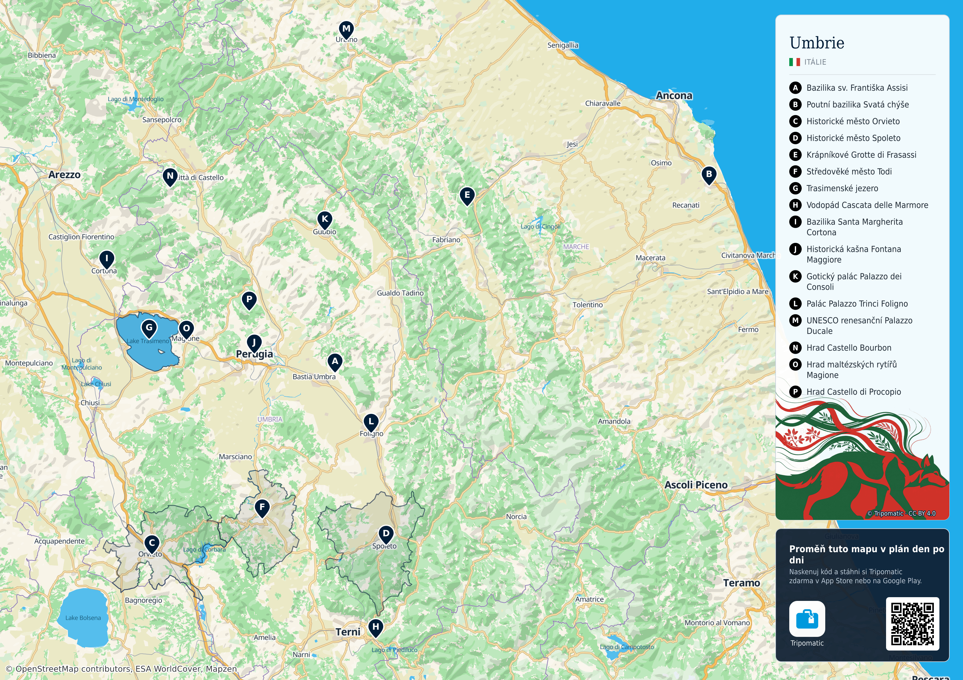
Task: Click map pin P north of Perugia
Action: point(249,301)
